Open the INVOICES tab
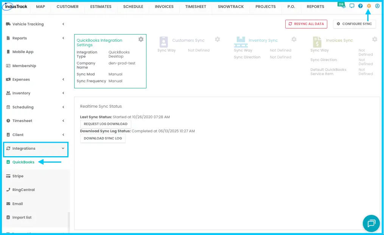The width and height of the screenshot is (384, 235). 164,6
